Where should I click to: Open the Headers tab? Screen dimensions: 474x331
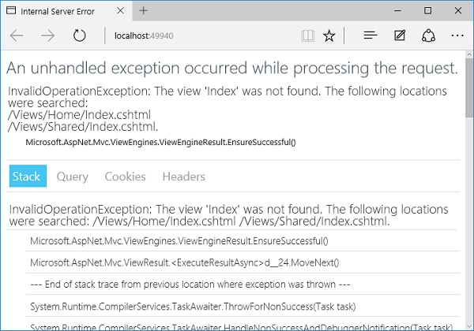pos(183,177)
